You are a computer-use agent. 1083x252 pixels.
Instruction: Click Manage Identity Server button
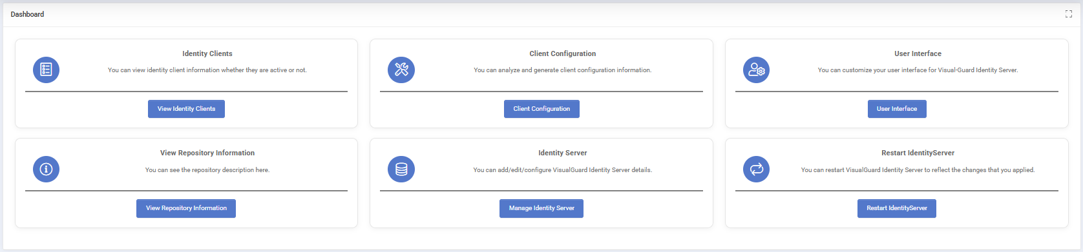pyautogui.click(x=541, y=208)
